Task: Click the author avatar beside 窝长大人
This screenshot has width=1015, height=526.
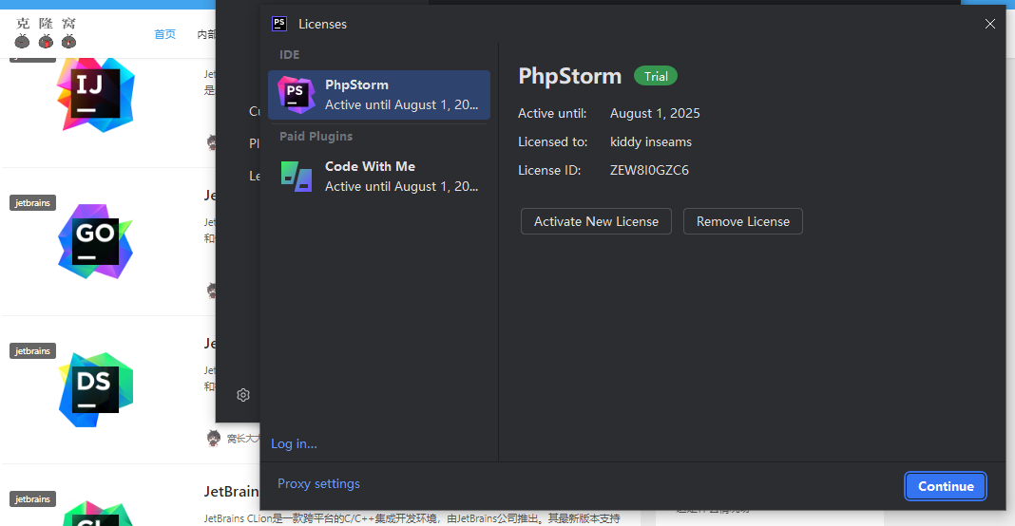Action: [214, 439]
